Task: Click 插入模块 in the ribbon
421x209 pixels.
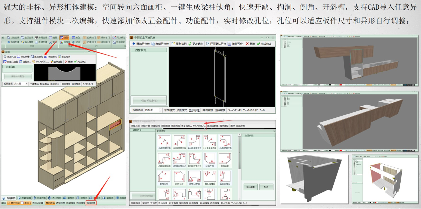Action: coord(27,42)
